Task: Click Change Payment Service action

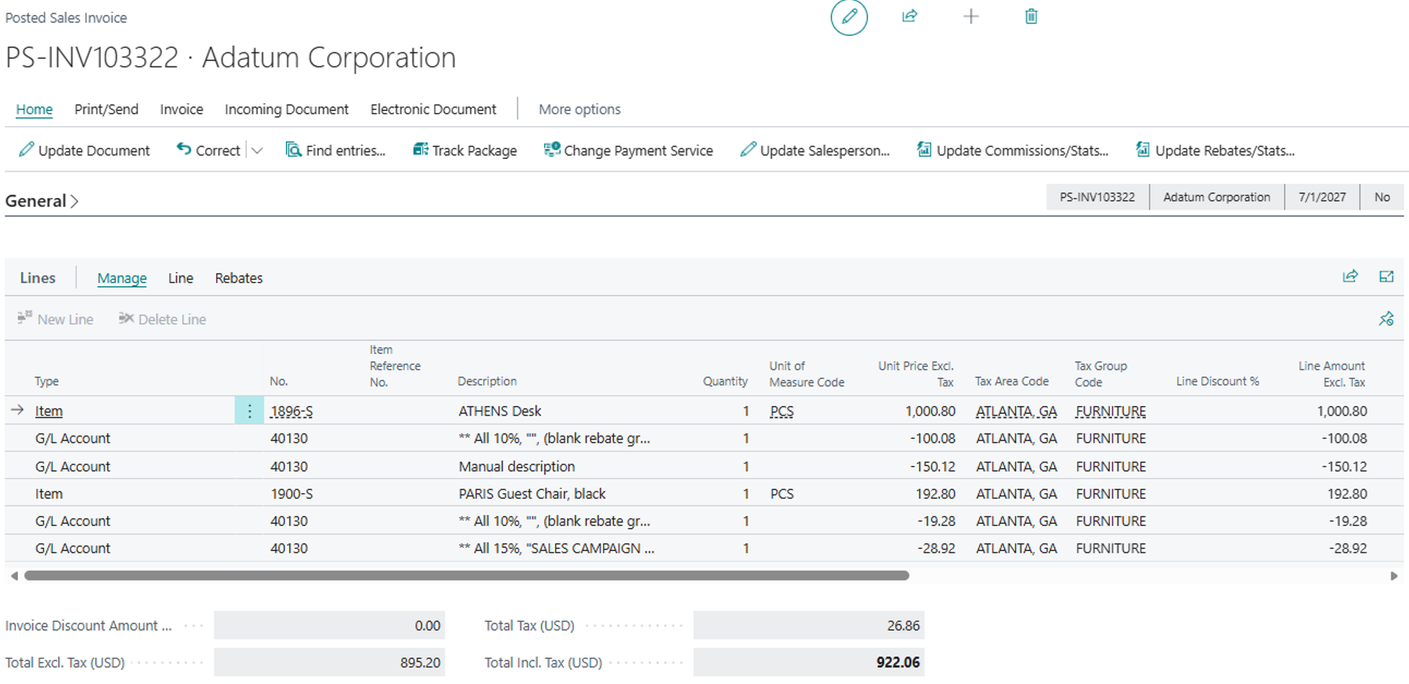Action: point(628,150)
